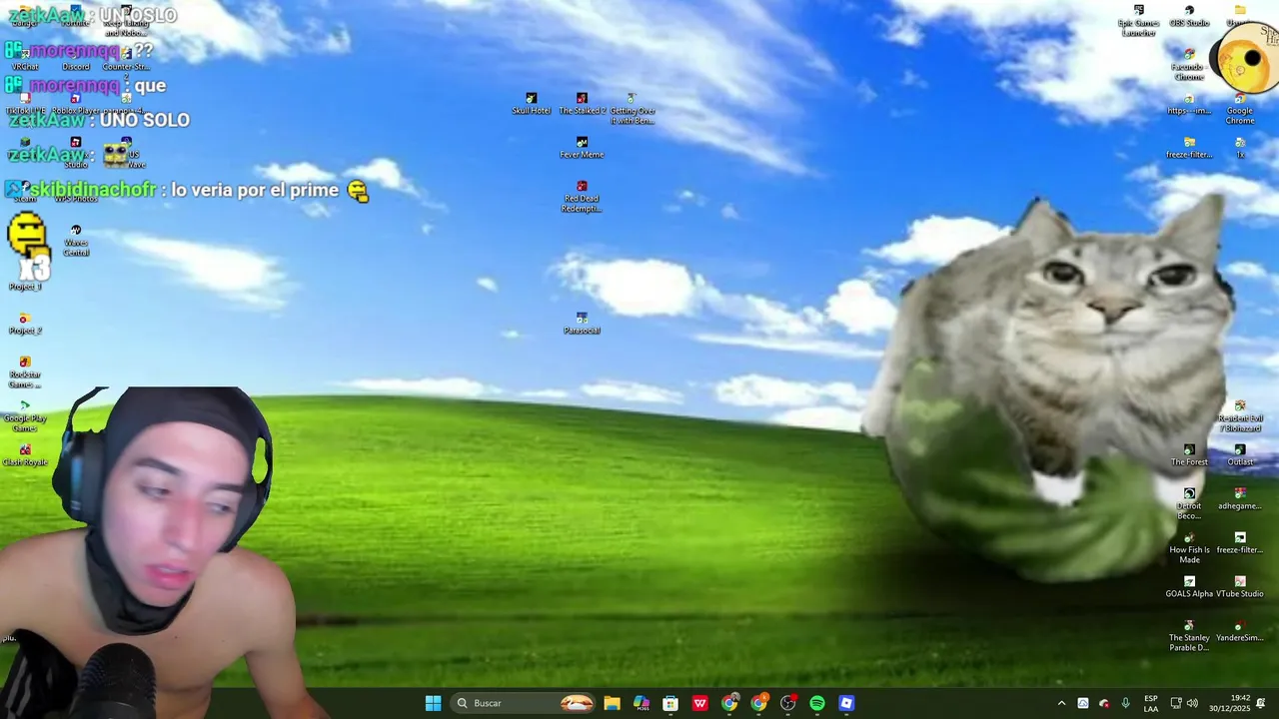Launch Getting Over It desktop shortcut

point(632,109)
